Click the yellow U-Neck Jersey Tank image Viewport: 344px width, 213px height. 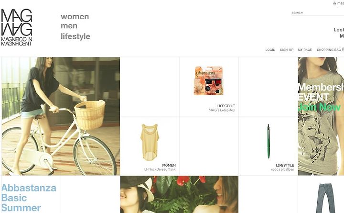(x=150, y=142)
